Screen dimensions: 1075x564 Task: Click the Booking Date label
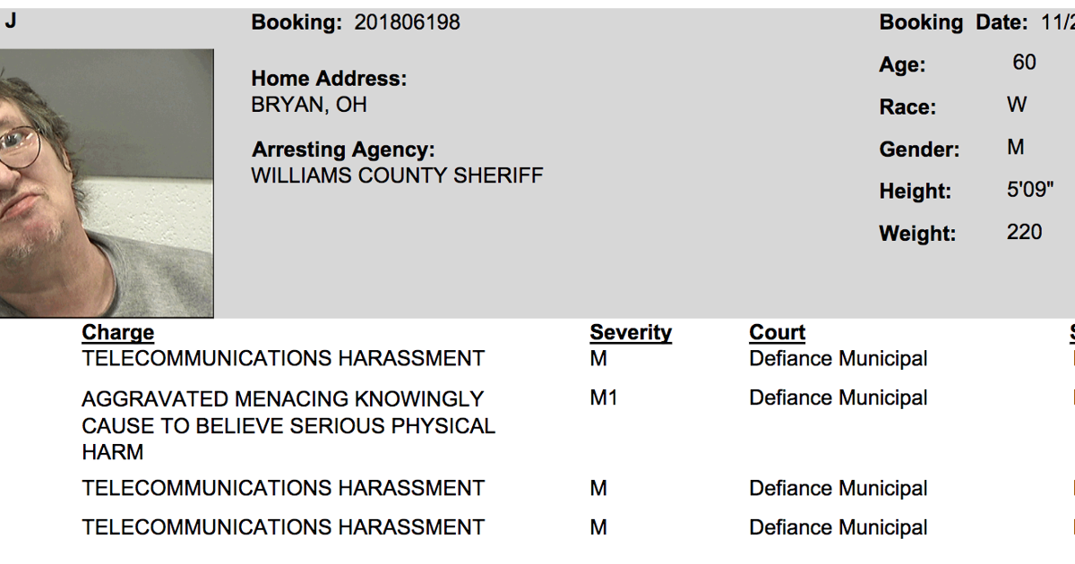pos(953,22)
